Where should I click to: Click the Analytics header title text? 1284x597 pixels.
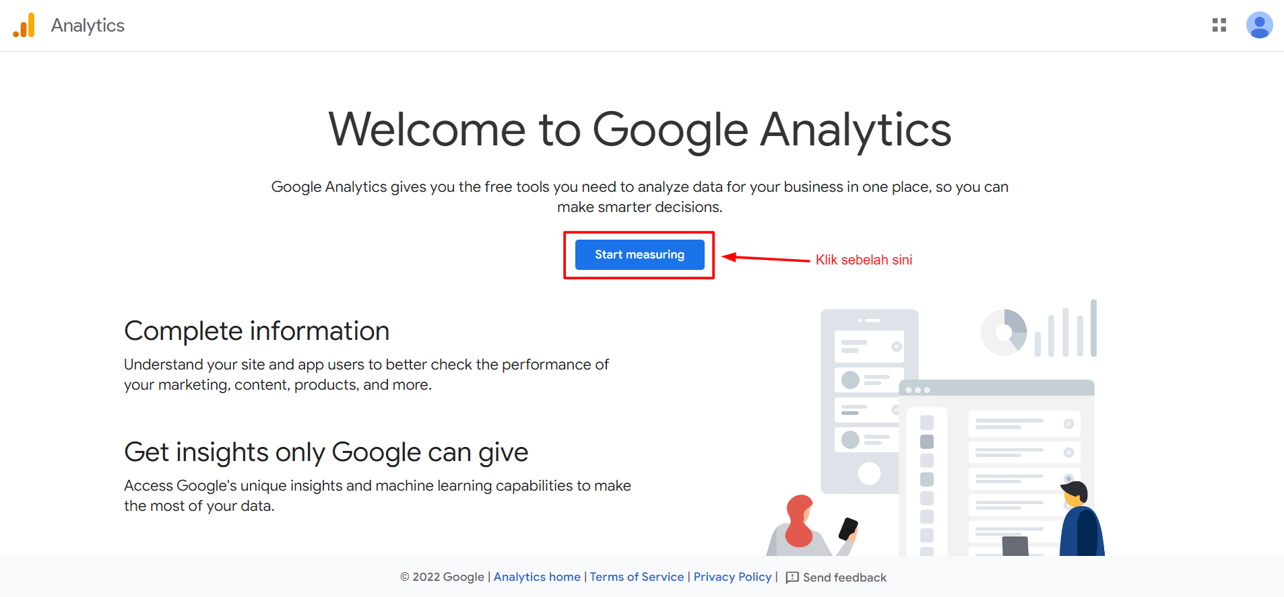pyautogui.click(x=88, y=25)
